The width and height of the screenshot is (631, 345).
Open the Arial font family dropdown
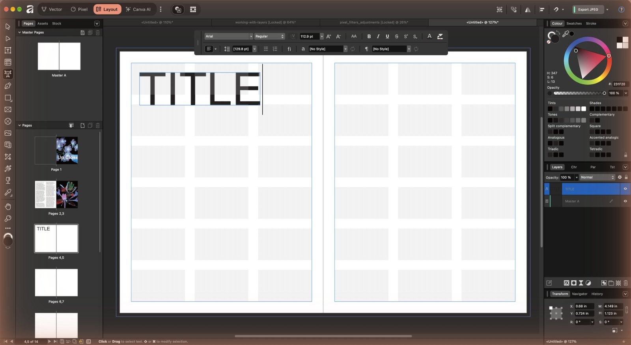228,36
